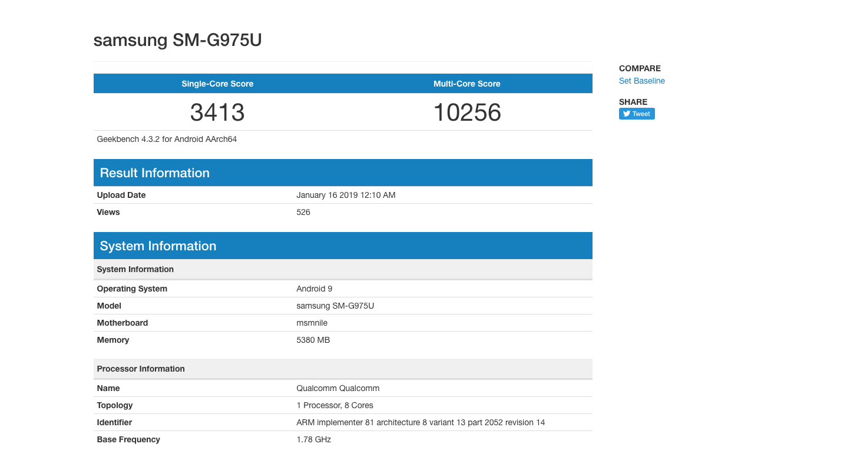Click the Geekbench 4.3.2 version text
The width and height of the screenshot is (867, 457).
coord(167,140)
